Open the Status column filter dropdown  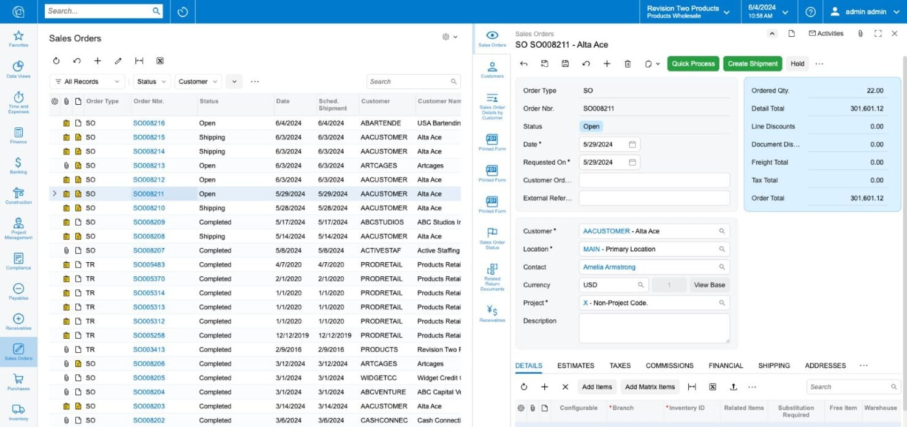[x=151, y=81]
